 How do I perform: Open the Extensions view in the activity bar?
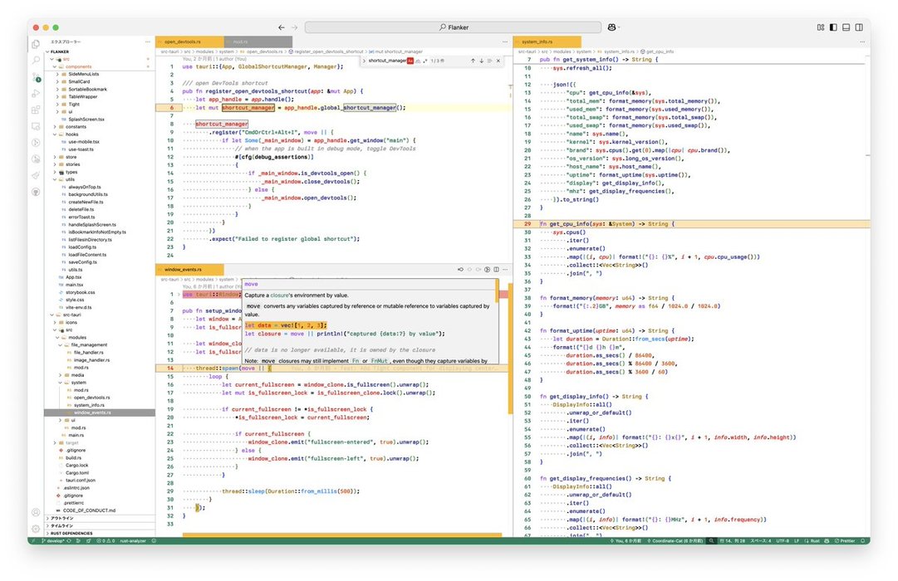(x=36, y=110)
